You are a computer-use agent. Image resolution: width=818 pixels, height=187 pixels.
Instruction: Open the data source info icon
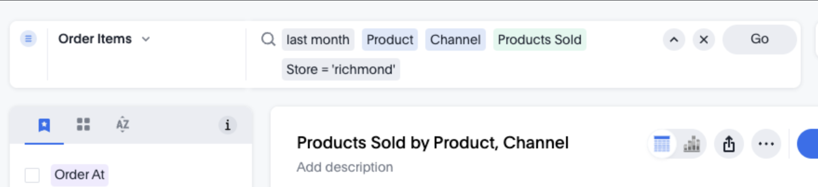(227, 125)
